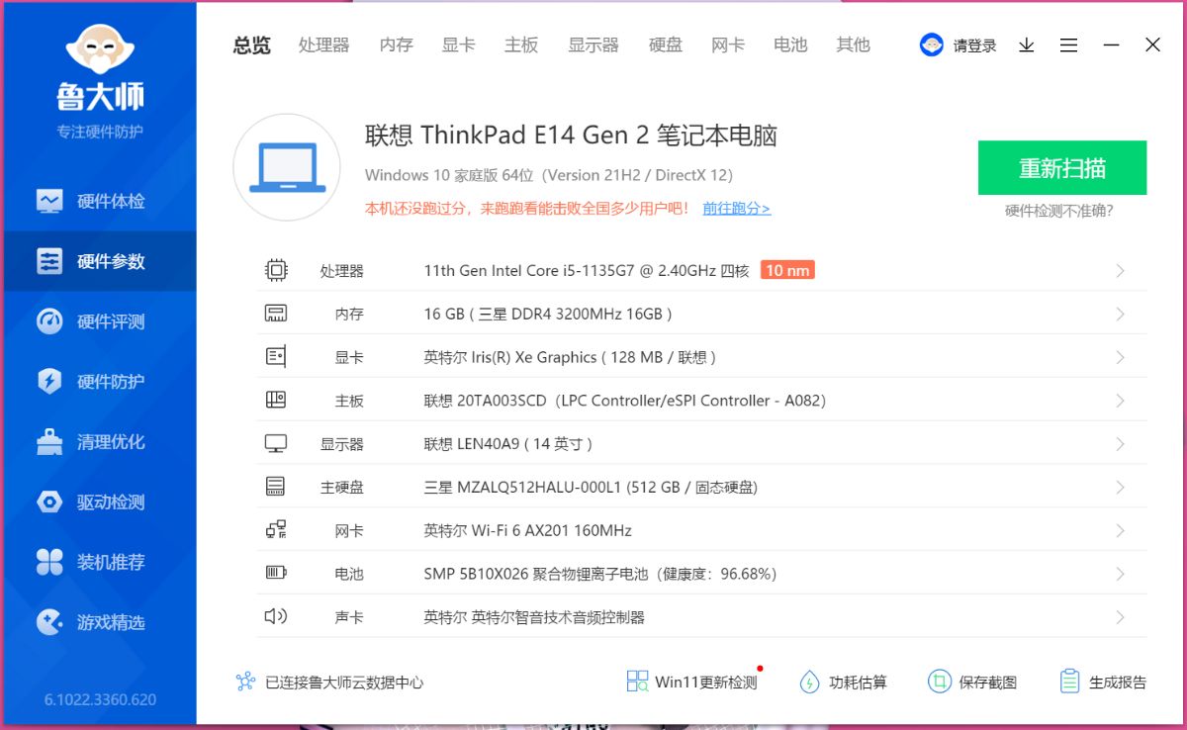Screen dimensions: 1187x730
Task: Expand the 主硬盘 row chevron
Action: [x=1120, y=488]
